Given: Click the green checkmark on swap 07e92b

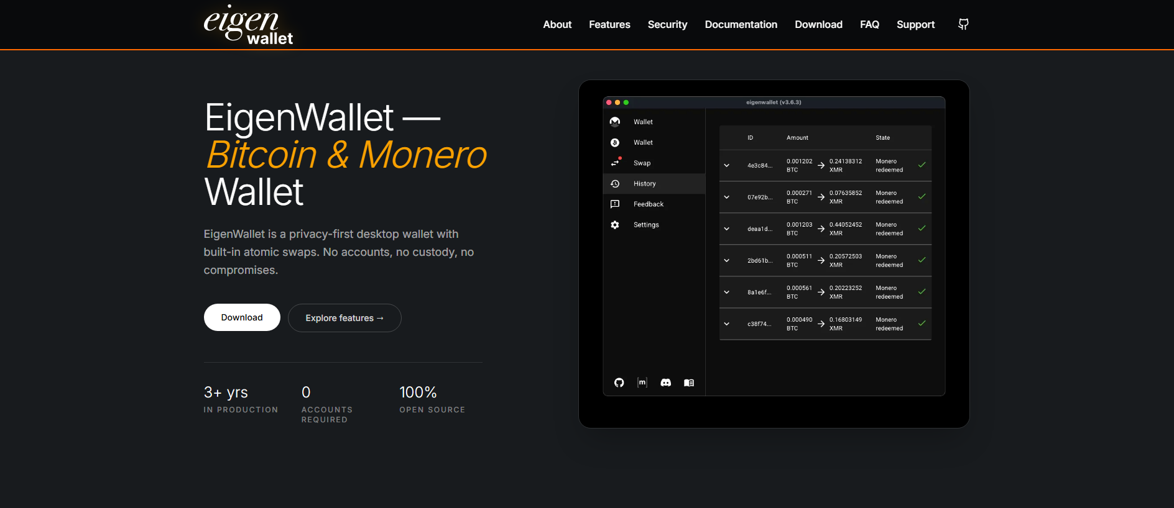Looking at the screenshot, I should [x=922, y=197].
